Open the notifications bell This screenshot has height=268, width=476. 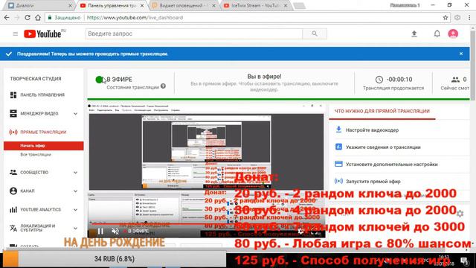437,33
